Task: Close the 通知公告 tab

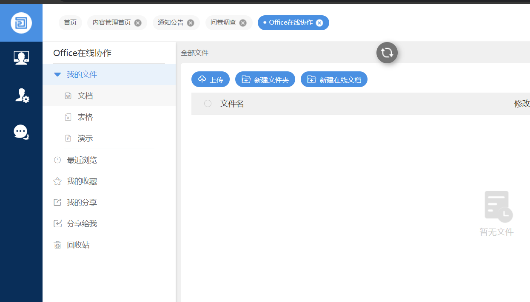Action: pyautogui.click(x=191, y=23)
